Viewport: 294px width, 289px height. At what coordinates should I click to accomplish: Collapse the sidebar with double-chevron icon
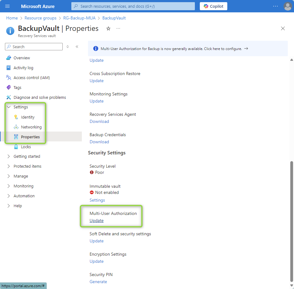[x=77, y=47]
